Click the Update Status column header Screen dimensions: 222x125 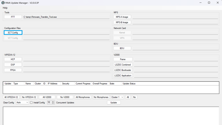[x=170, y=84]
